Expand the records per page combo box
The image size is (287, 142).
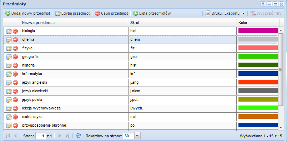137,136
